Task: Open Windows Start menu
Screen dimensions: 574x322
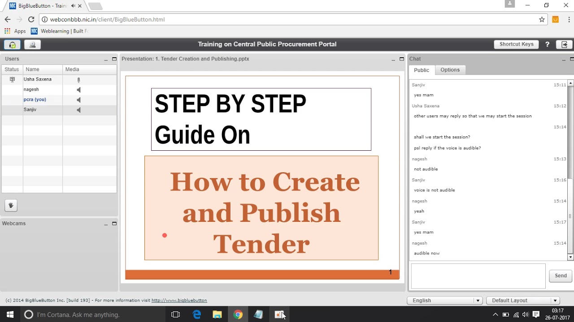Action: (10, 314)
